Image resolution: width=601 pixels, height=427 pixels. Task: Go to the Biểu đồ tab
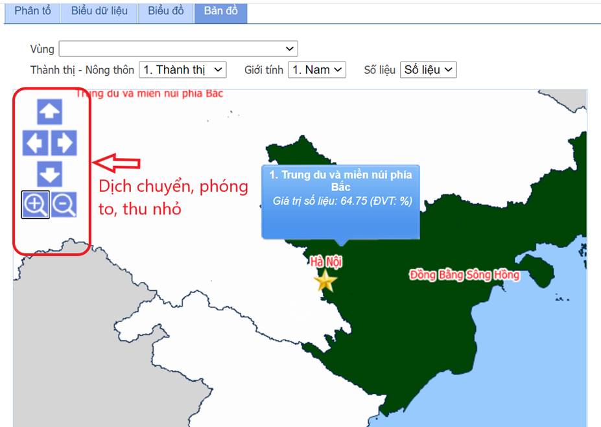coord(165,11)
